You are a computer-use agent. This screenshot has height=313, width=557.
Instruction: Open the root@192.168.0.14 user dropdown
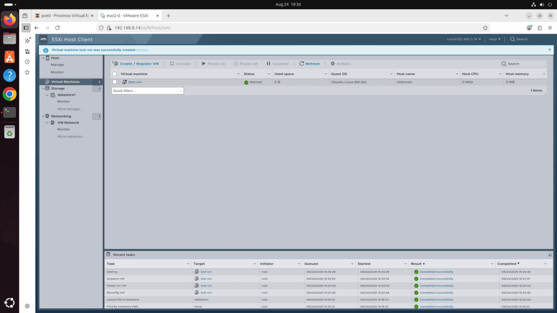(x=464, y=39)
